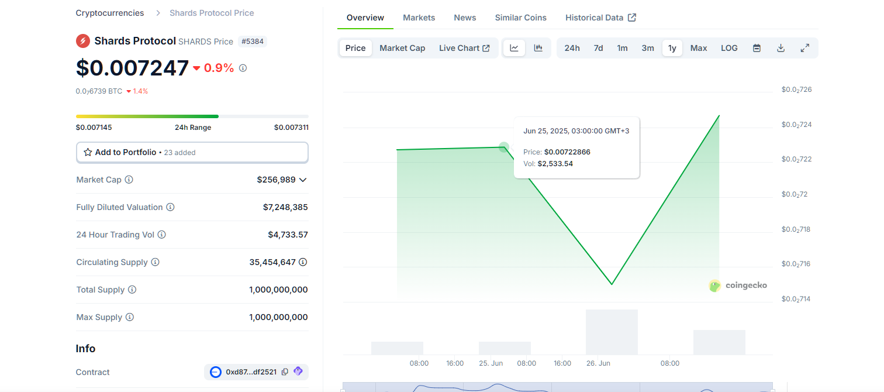The height and width of the screenshot is (392, 884).
Task: Open the Fully Diluted Valuation info icon
Action: click(170, 207)
